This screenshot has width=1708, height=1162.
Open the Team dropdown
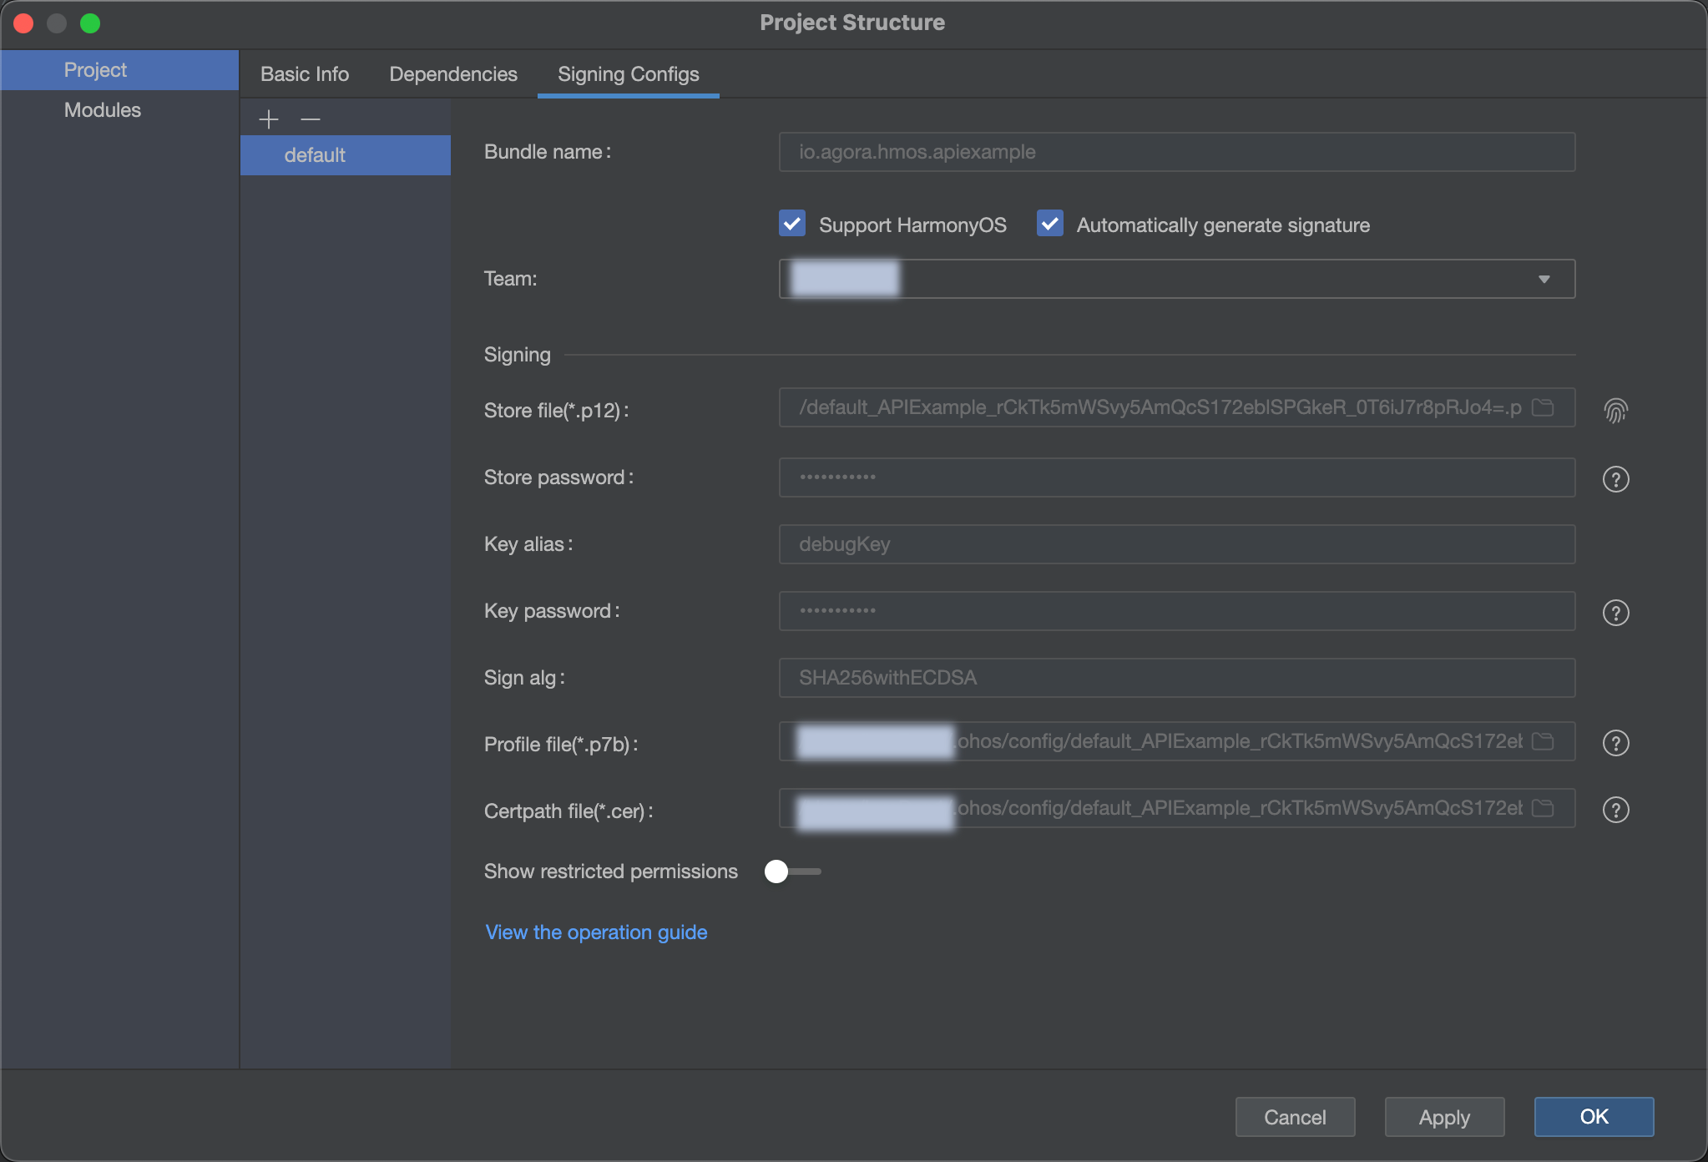pyautogui.click(x=1177, y=279)
